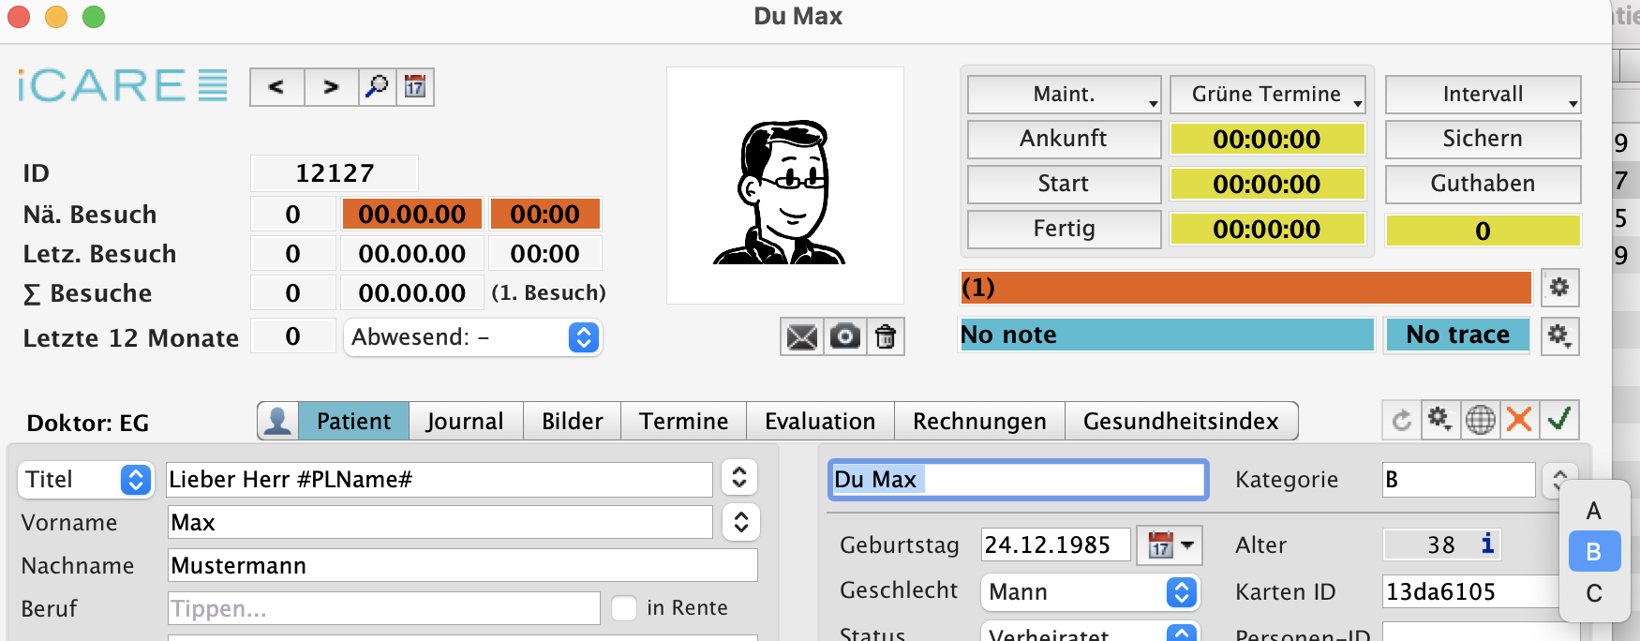The width and height of the screenshot is (1640, 641).
Task: Click the Nachname input field
Action: tap(462, 566)
